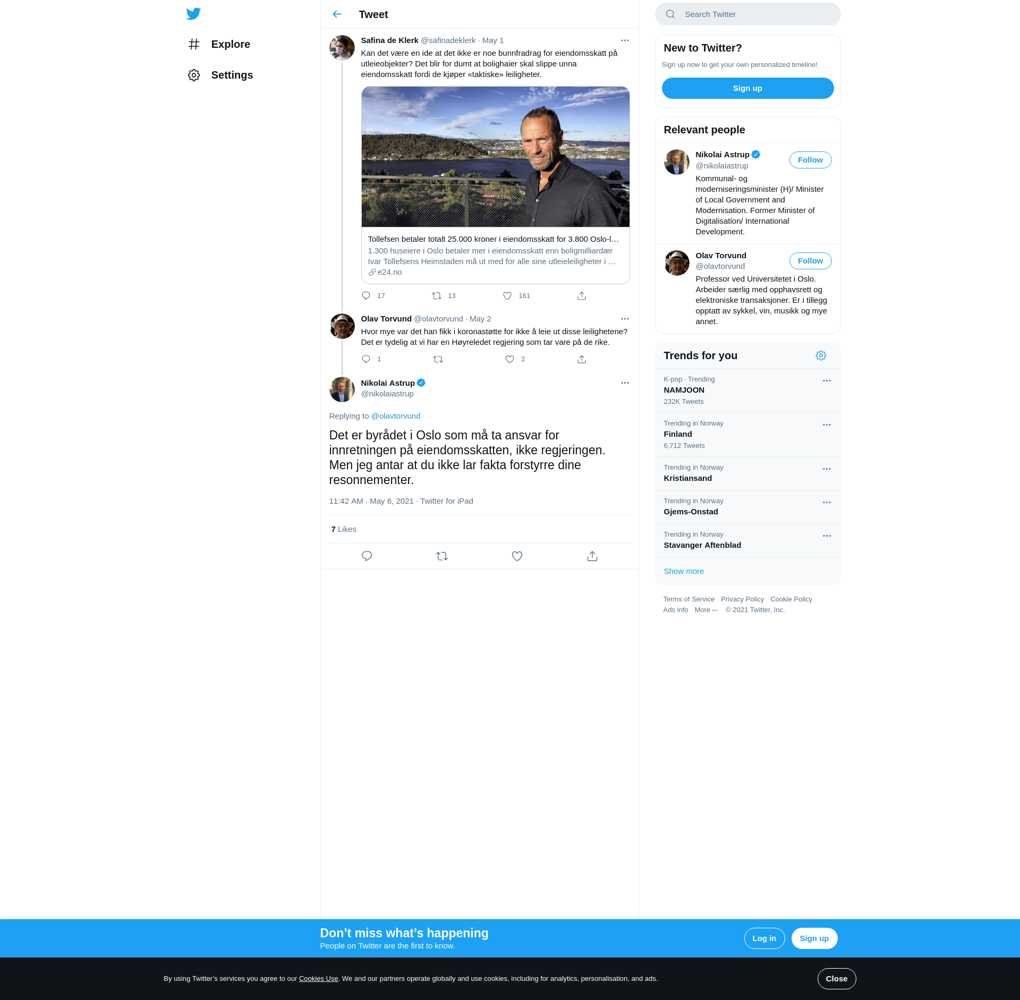Go back using the arrow icon

point(337,14)
